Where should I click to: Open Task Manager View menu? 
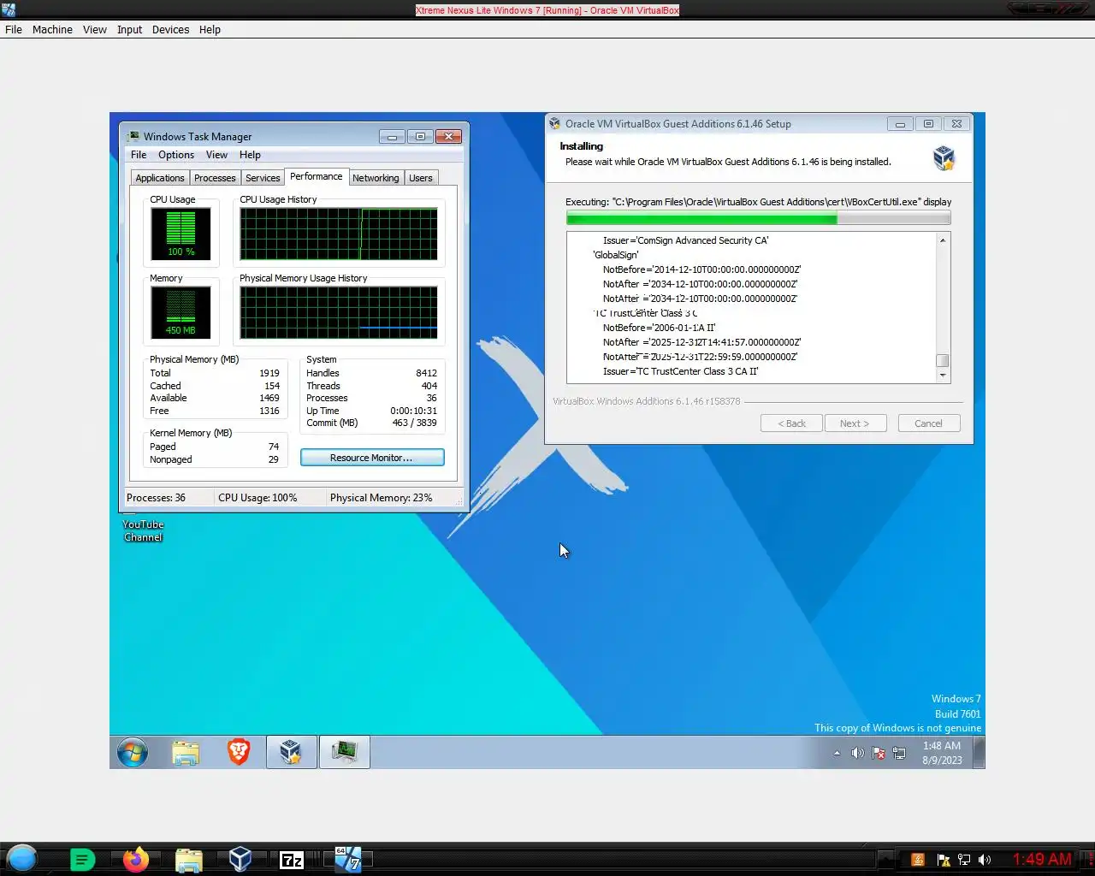click(x=216, y=155)
